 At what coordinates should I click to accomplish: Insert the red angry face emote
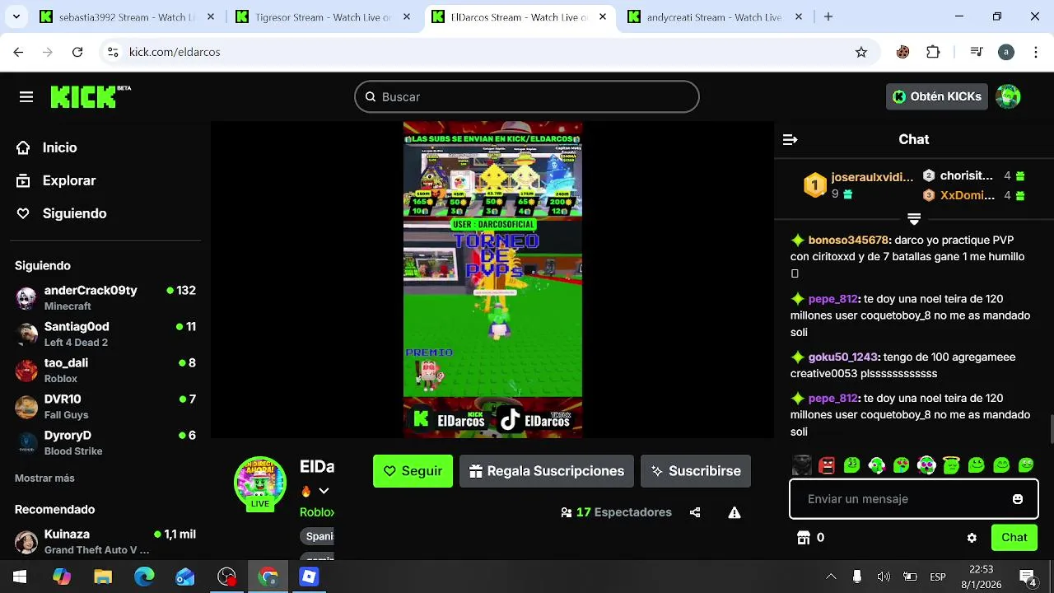(827, 465)
